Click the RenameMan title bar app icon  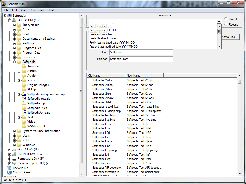[5, 4]
